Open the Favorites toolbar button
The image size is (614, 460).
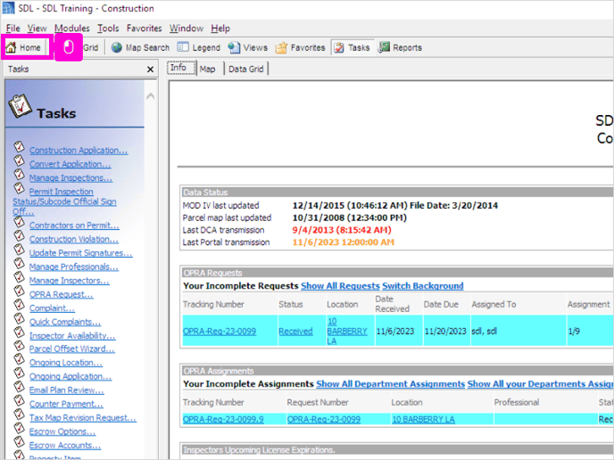[301, 48]
